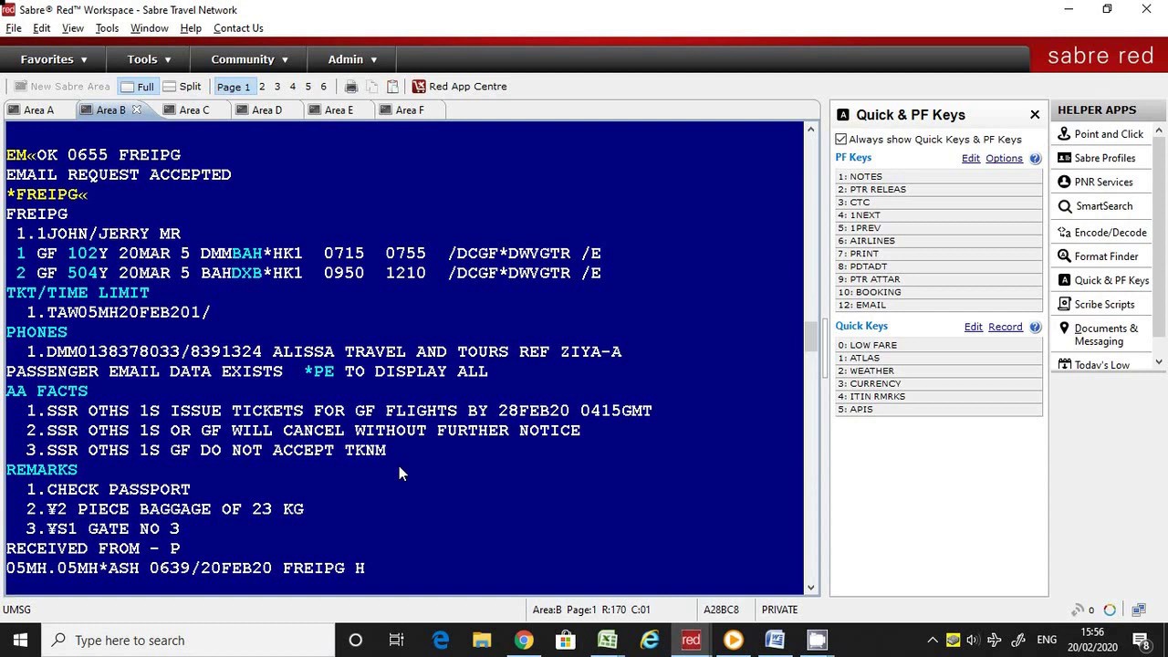Screen dimensions: 1168x657
Task: Open the Favorites dropdown menu
Action: [54, 59]
